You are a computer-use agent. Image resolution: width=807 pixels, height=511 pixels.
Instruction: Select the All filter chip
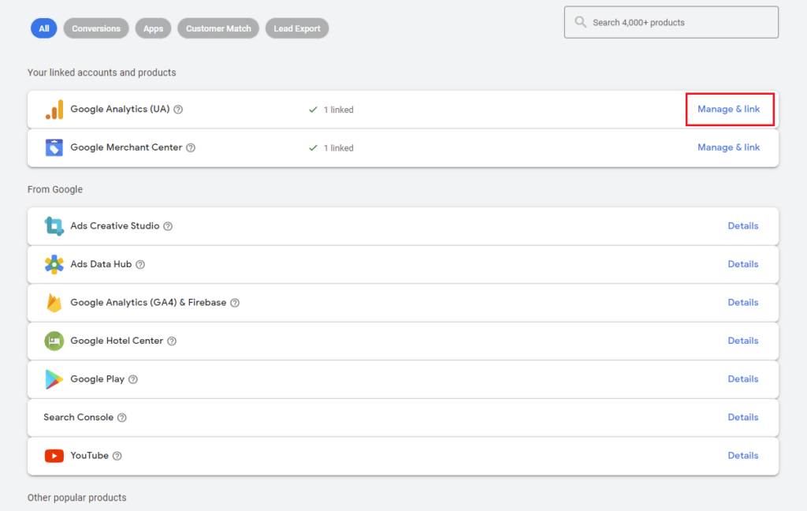(44, 28)
